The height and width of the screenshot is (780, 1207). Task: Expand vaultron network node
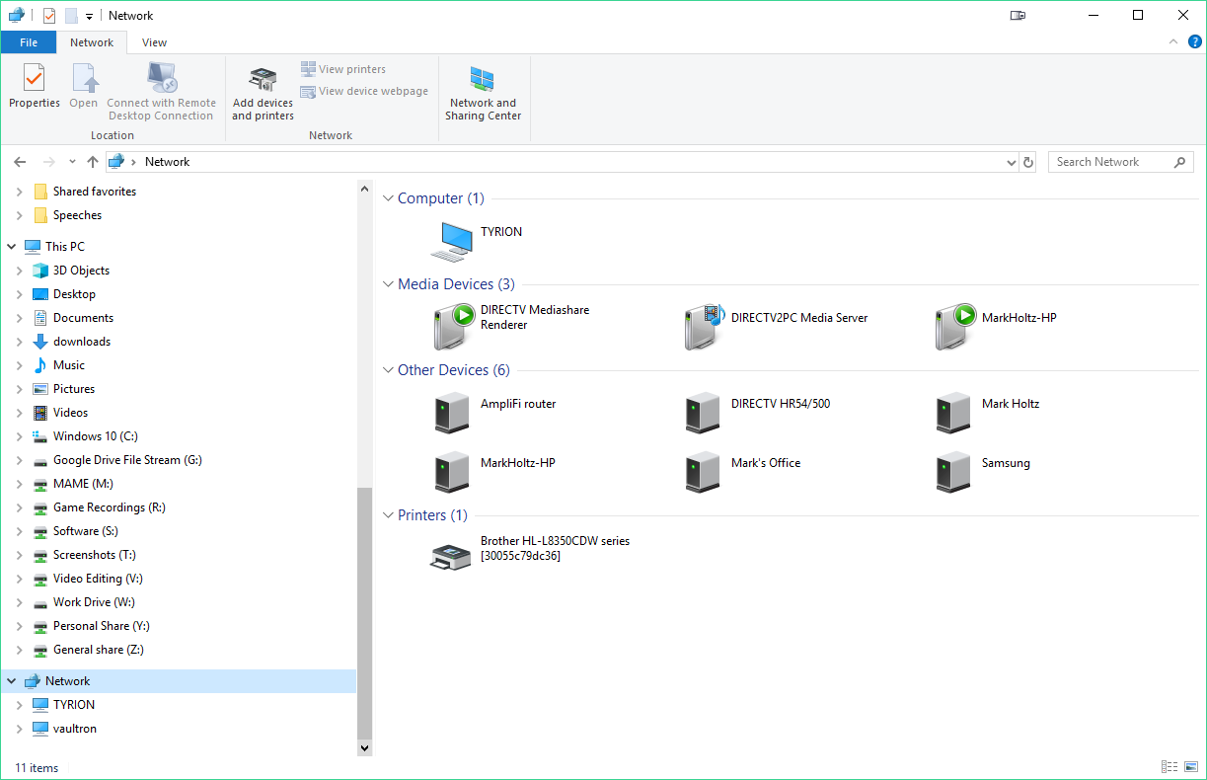pos(20,729)
